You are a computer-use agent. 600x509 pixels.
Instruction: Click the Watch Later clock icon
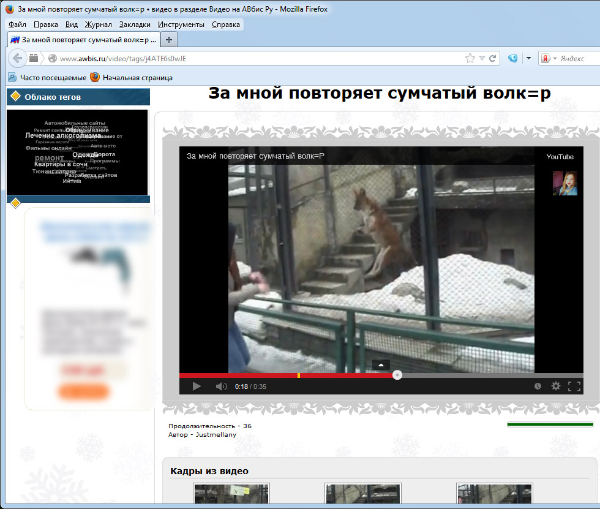coord(538,386)
